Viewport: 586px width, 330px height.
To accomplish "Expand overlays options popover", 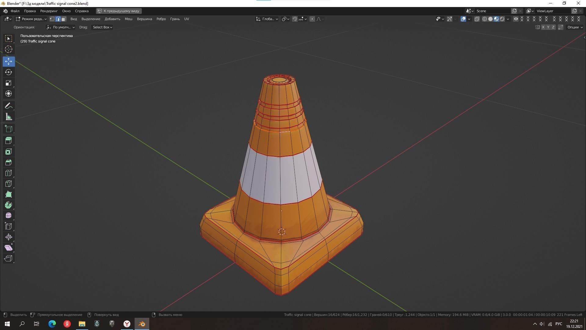I will point(469,19).
